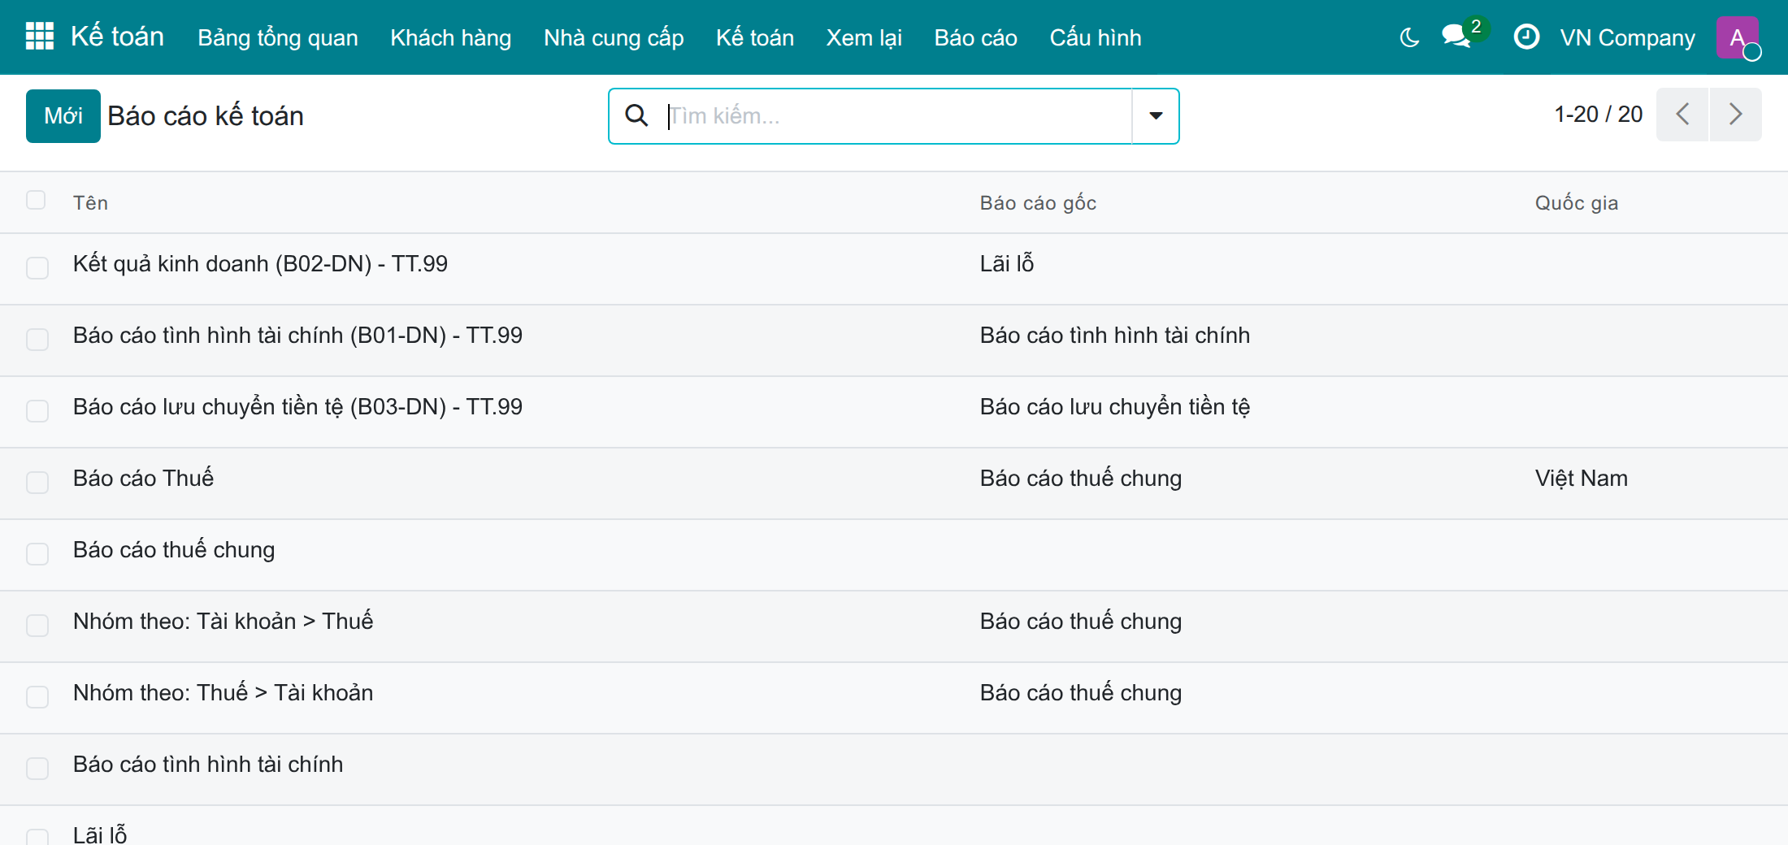
Task: Sort by the Báo cáo gốc column
Action: click(x=1038, y=202)
